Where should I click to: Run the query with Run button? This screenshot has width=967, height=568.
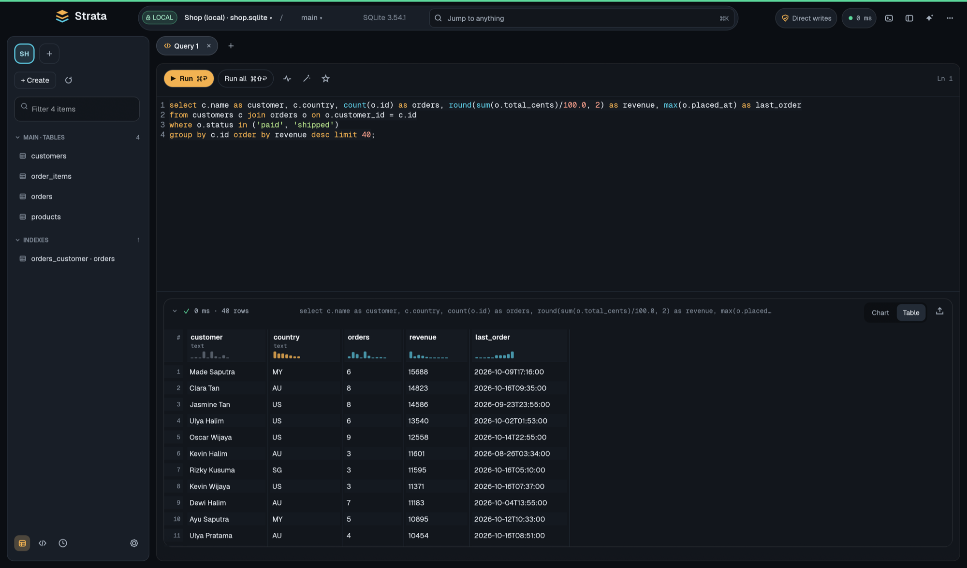point(189,78)
